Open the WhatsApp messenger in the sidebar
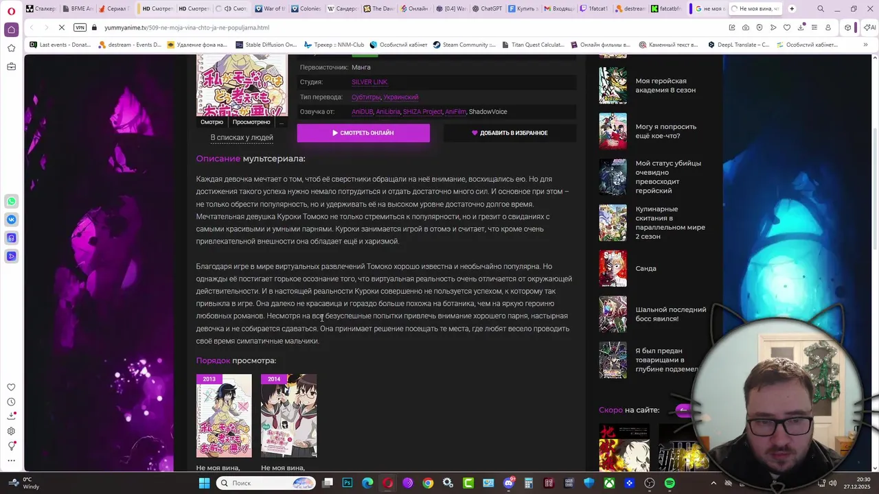This screenshot has width=879, height=494. (x=11, y=202)
